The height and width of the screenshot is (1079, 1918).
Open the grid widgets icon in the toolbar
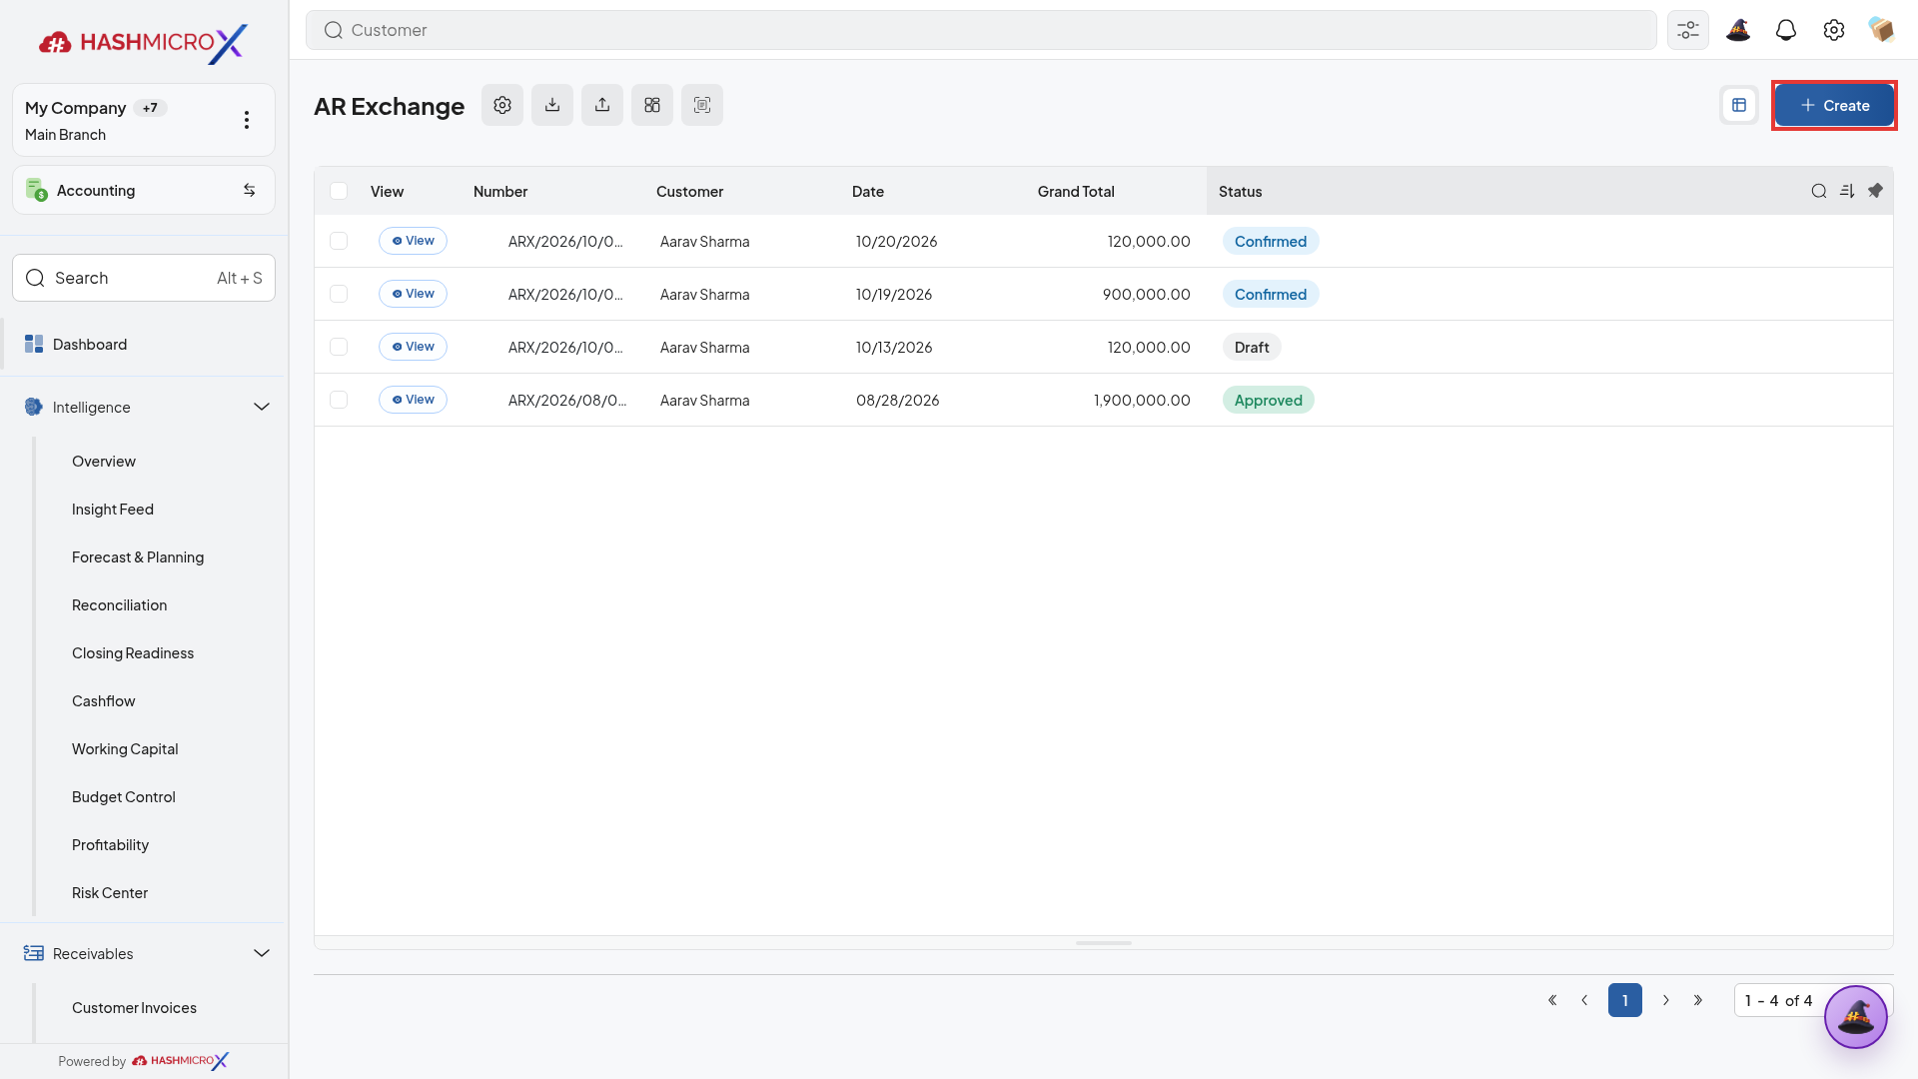tap(652, 105)
